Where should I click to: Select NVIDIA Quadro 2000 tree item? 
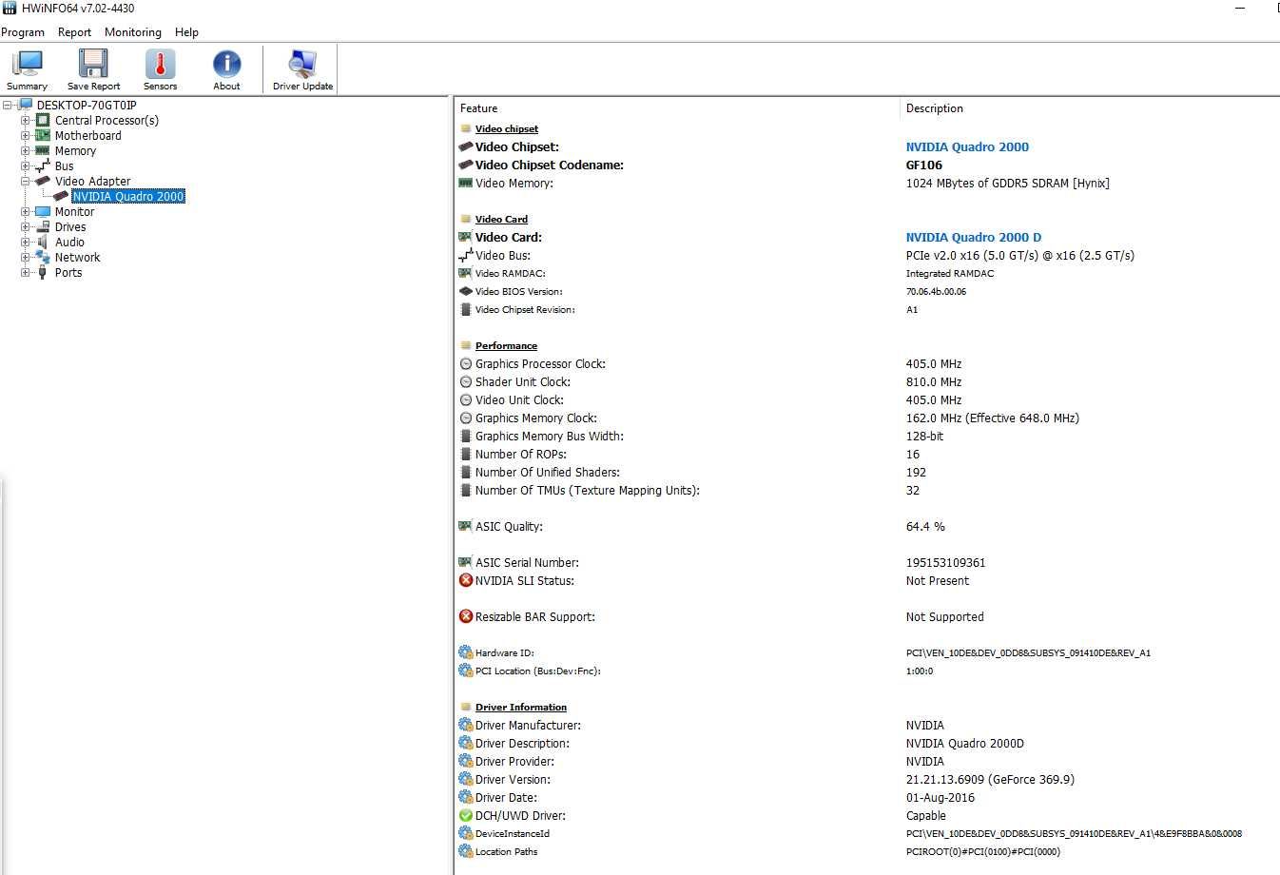click(x=128, y=197)
